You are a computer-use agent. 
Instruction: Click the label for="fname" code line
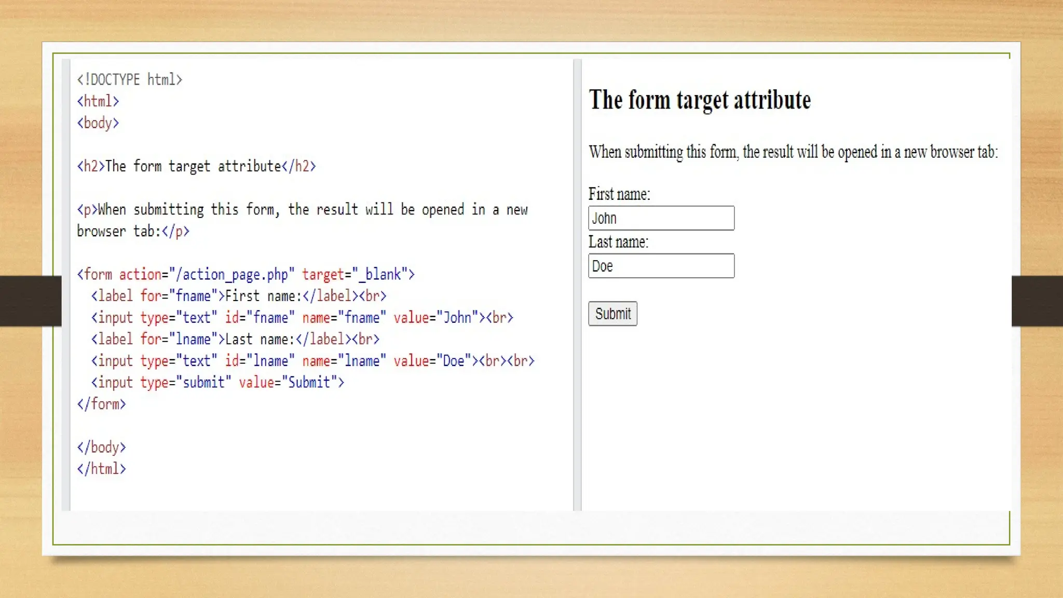pos(238,296)
